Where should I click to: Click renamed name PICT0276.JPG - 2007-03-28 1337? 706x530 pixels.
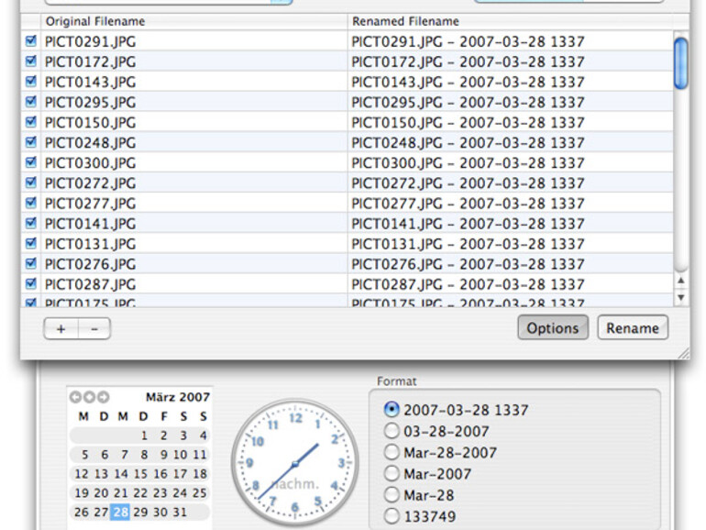pyautogui.click(x=468, y=264)
